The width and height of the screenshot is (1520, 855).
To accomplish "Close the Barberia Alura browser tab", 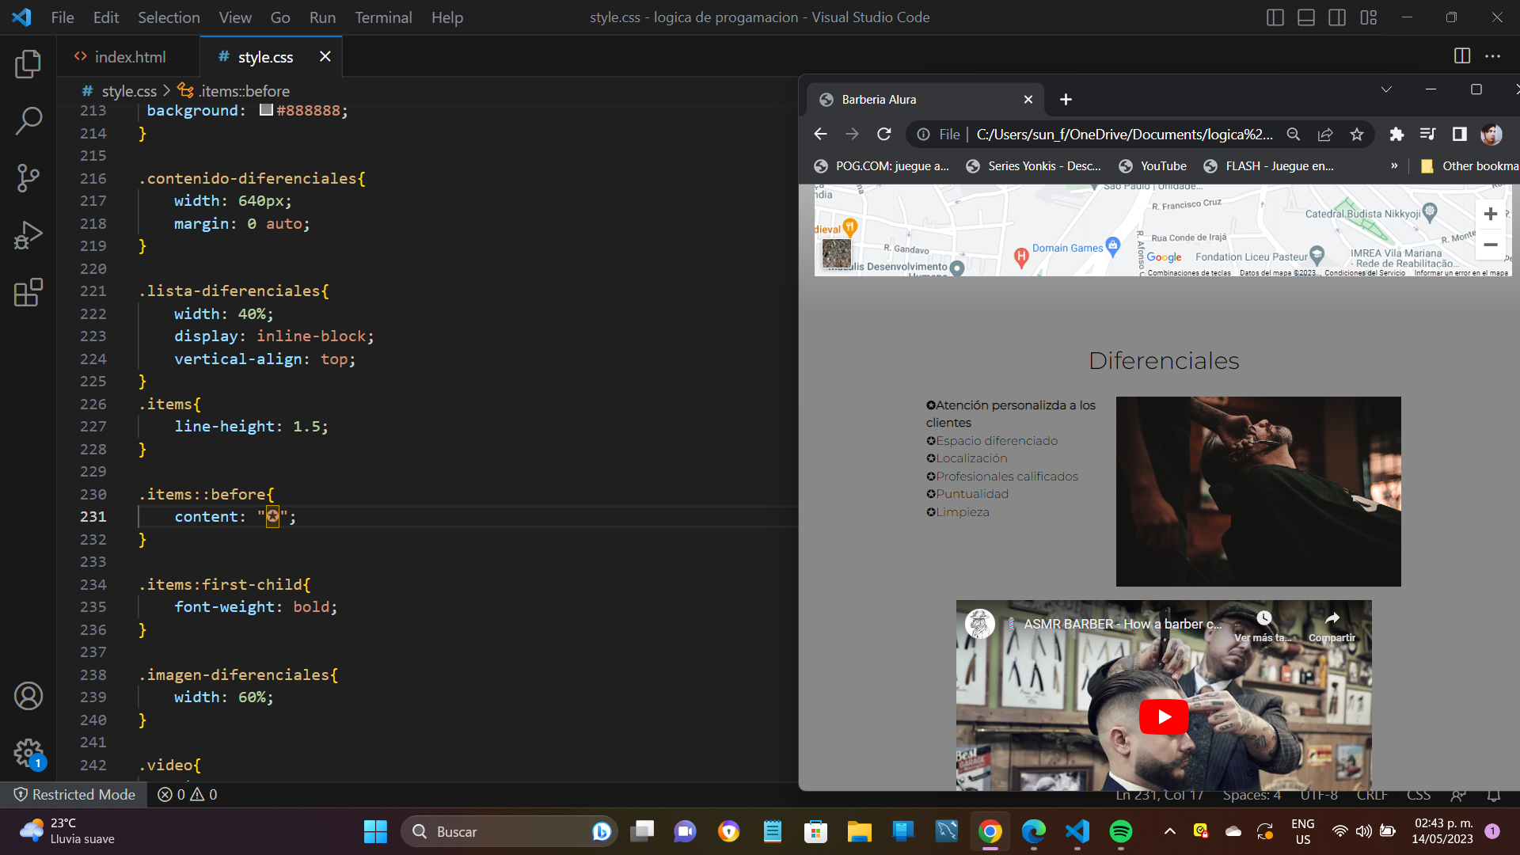I will (x=1028, y=100).
